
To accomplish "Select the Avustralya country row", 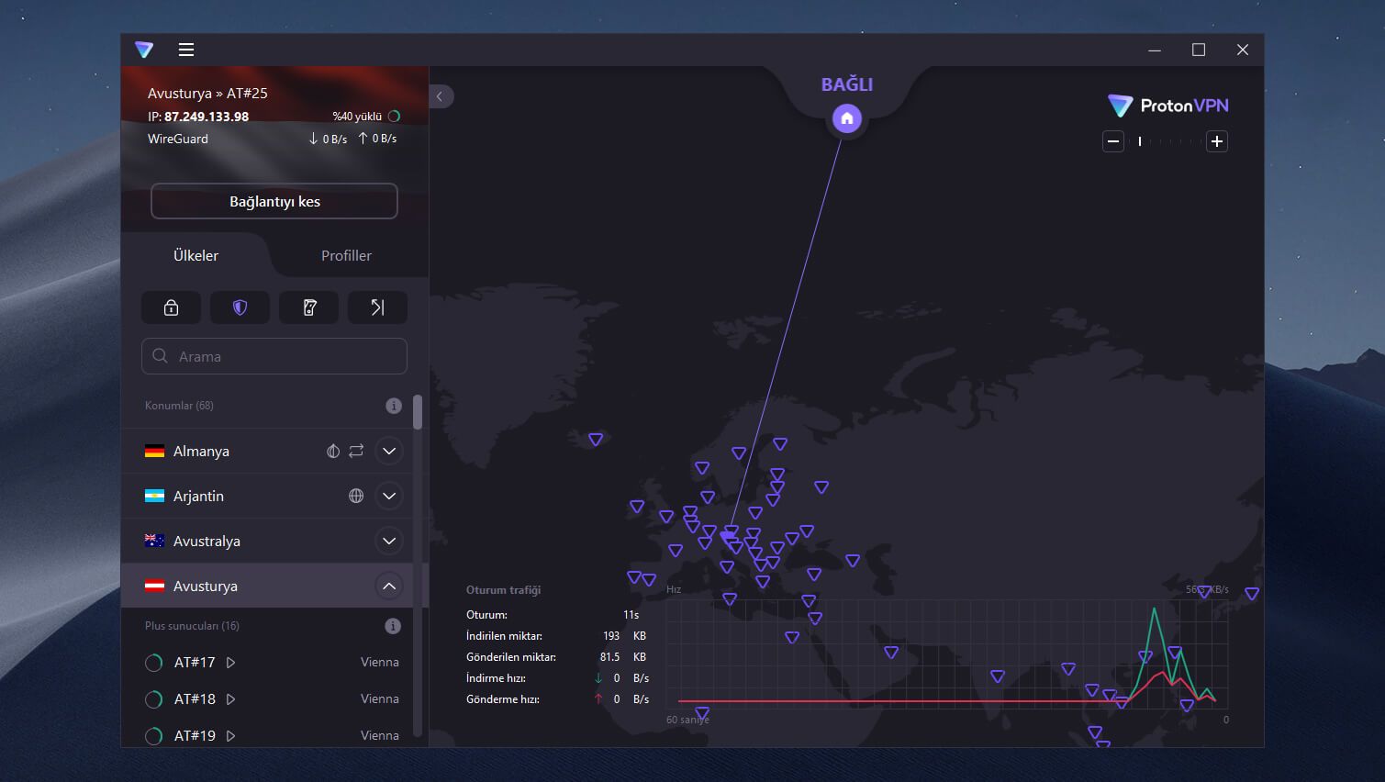I will pos(267,541).
